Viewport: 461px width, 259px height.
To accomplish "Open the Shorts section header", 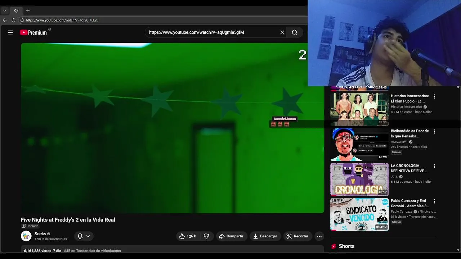I will (x=346, y=246).
